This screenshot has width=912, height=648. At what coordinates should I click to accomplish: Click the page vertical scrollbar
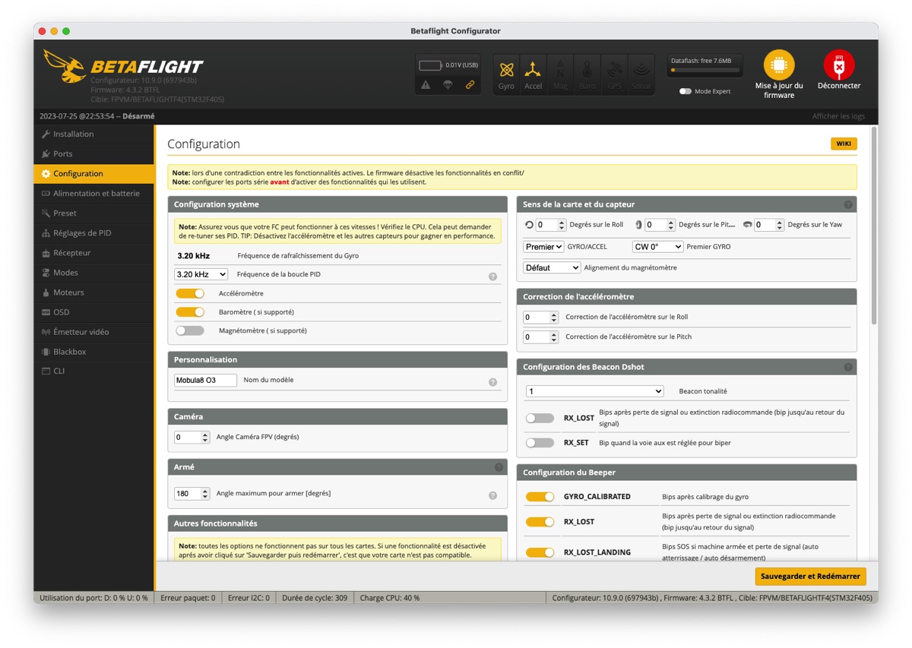pyautogui.click(x=874, y=226)
